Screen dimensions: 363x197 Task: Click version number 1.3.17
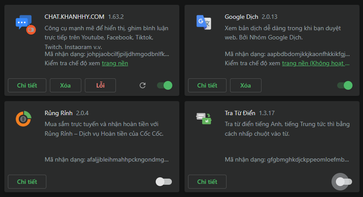click(x=267, y=113)
